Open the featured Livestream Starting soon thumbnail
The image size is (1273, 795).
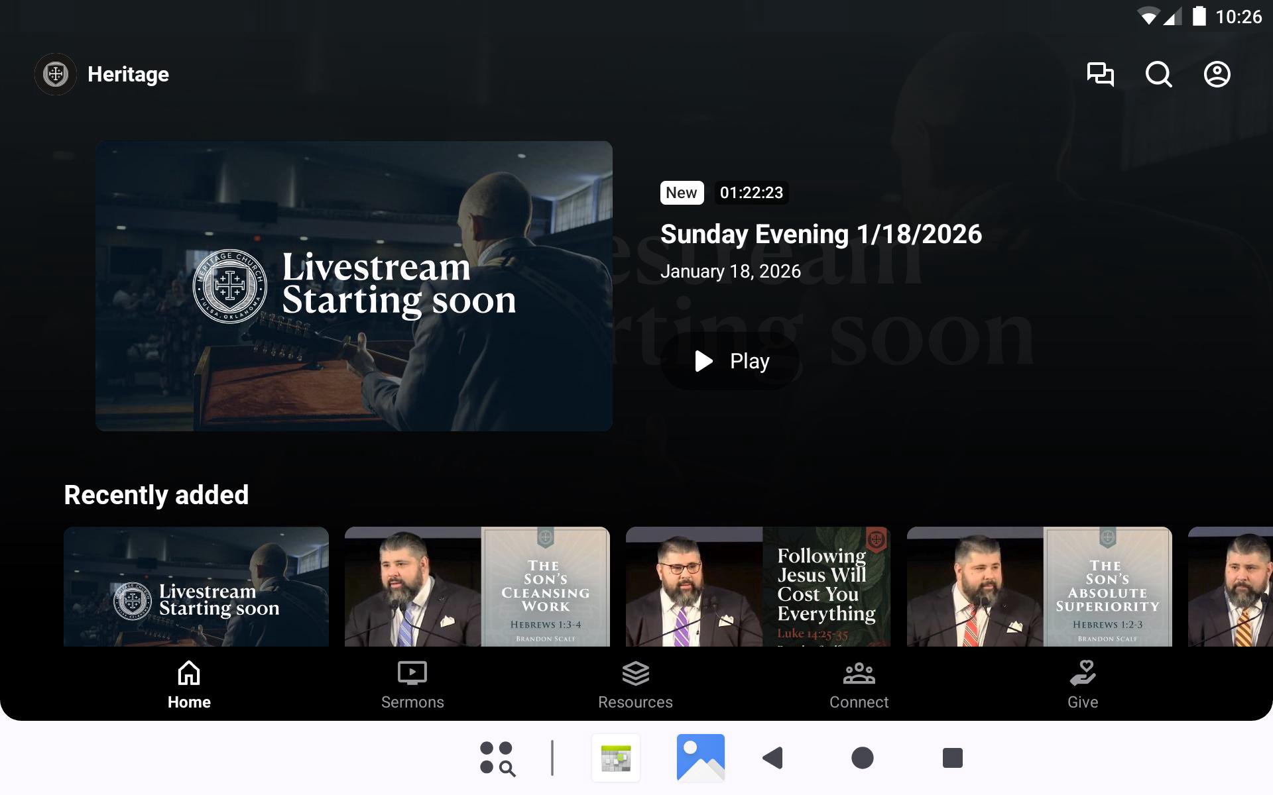click(x=353, y=286)
